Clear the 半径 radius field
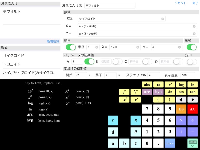This screenshot has height=150, width=200. click(x=97, y=47)
